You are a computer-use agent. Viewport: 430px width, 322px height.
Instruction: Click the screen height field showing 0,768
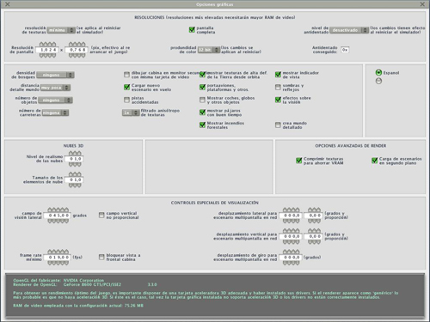(x=77, y=50)
